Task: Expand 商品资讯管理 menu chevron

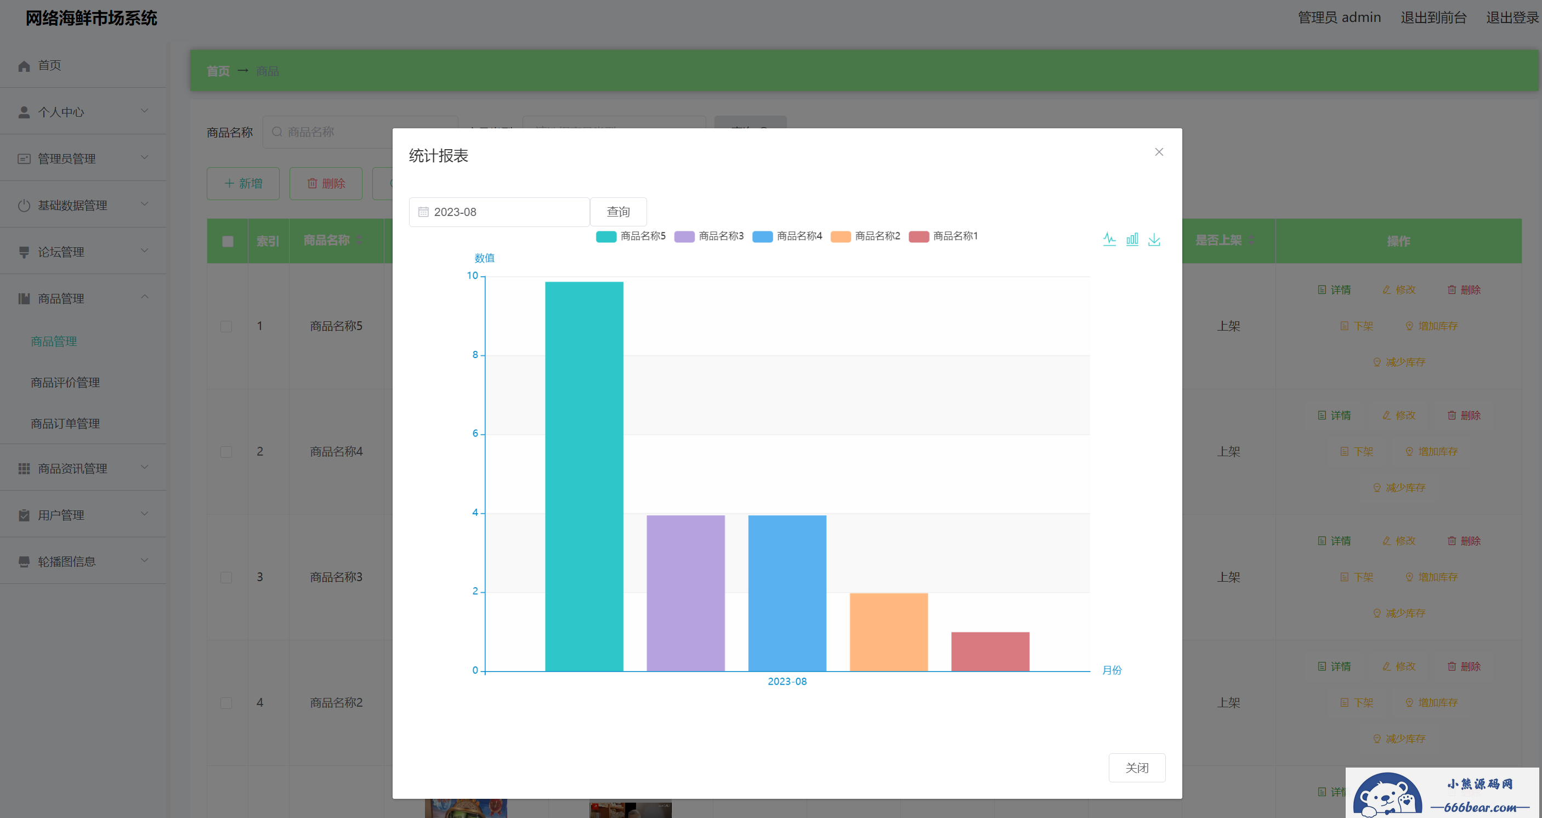Action: click(144, 467)
